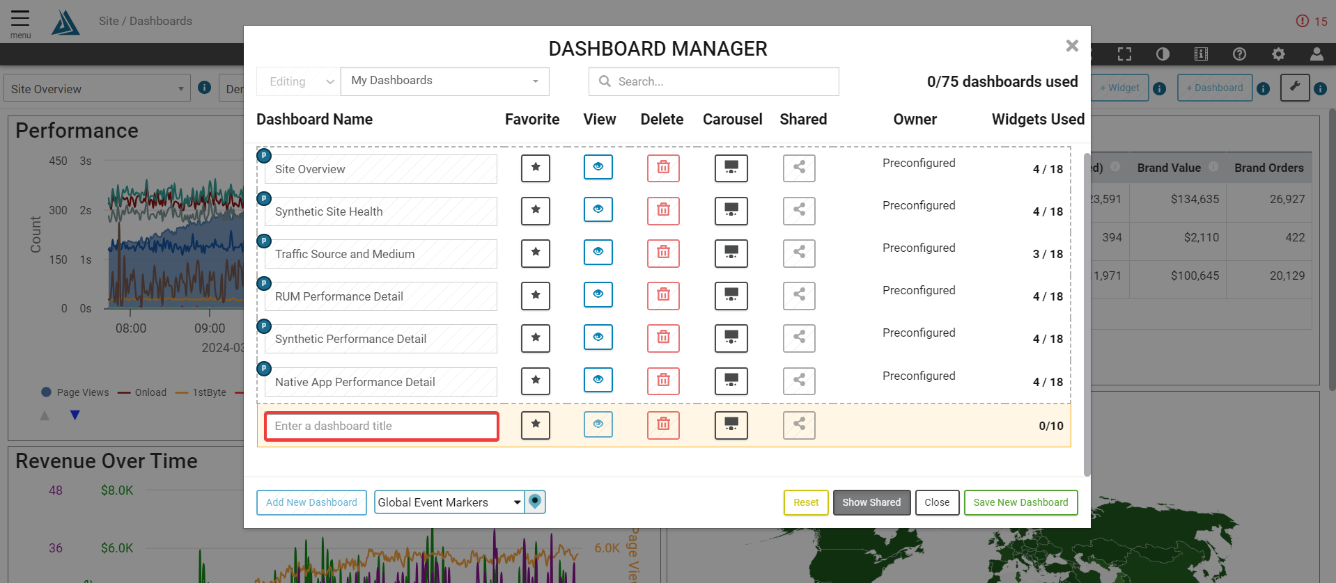This screenshot has width=1336, height=583.
Task: Share Synthetic Performance Detail dashboard
Action: [799, 338]
